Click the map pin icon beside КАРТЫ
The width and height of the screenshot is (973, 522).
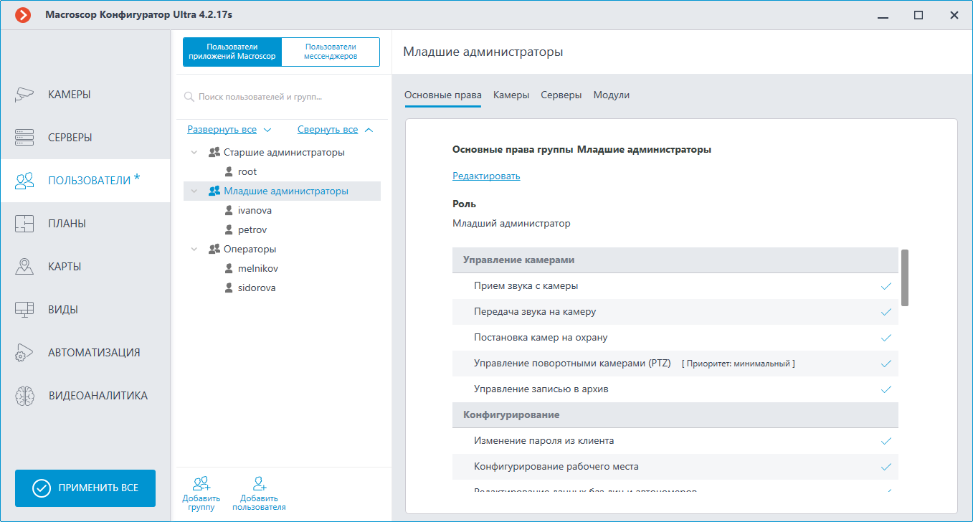tap(24, 266)
